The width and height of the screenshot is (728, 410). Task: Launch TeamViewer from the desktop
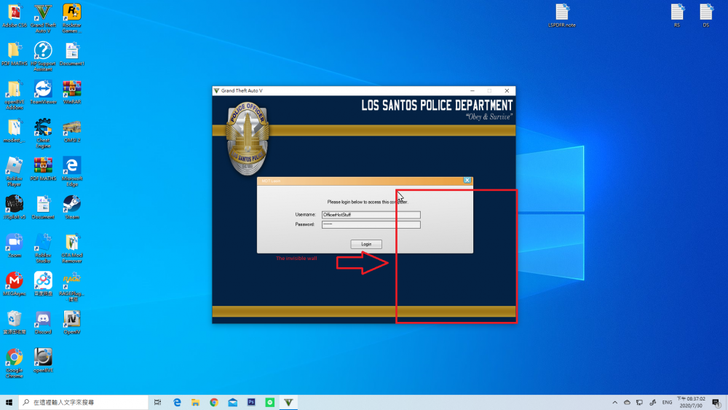point(43,92)
